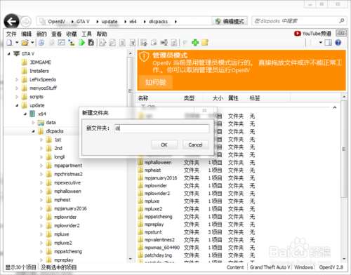Click the search magnifier icon
Screen dimensions: 351x275
tap(341, 21)
